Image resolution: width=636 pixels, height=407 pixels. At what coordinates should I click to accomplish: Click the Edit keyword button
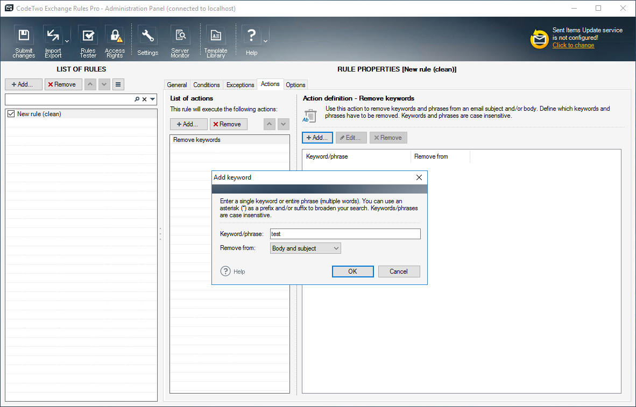351,138
